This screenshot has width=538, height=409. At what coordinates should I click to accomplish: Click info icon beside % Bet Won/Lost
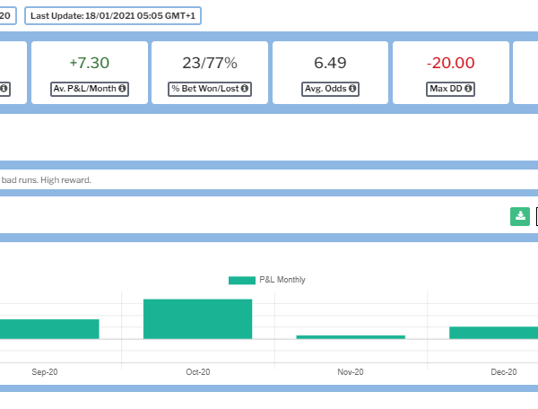tap(244, 89)
